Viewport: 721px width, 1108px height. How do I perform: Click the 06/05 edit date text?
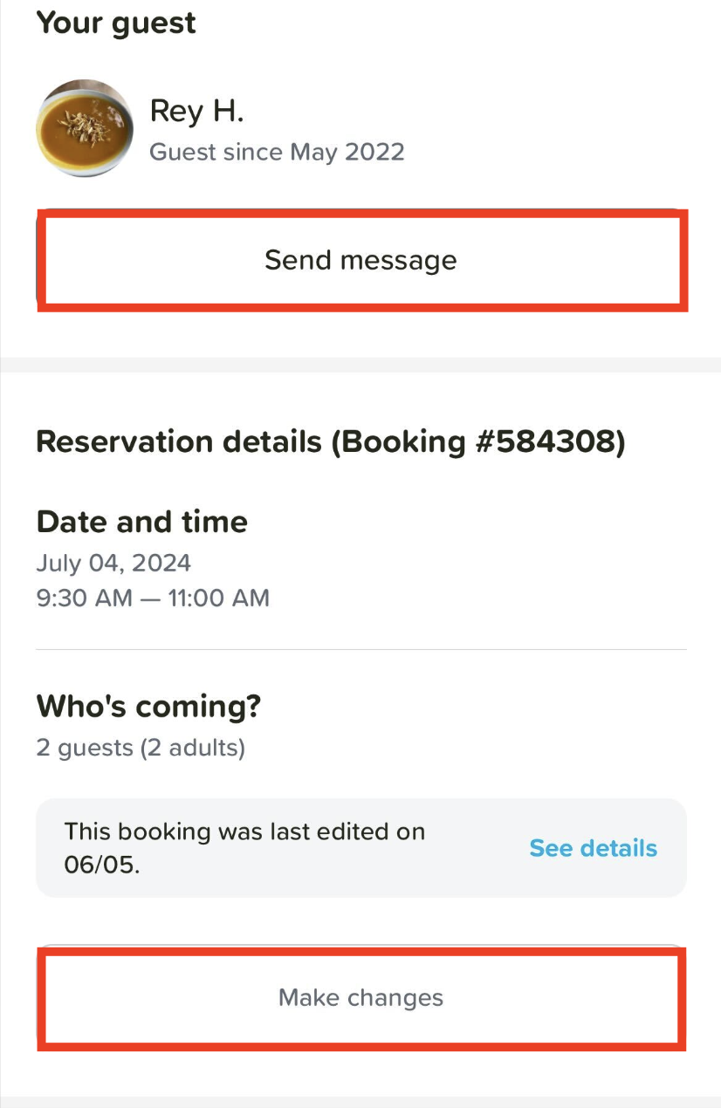(x=101, y=865)
